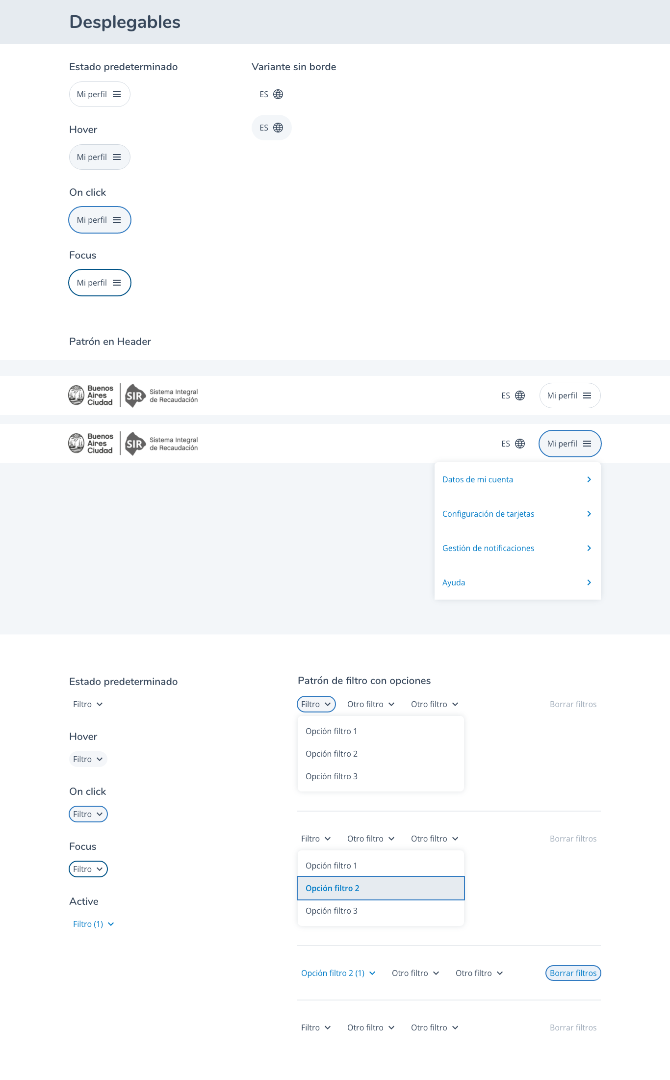The height and width of the screenshot is (1080, 670).
Task: Open the default-state Mi perfil dropdown
Action: [x=100, y=94]
